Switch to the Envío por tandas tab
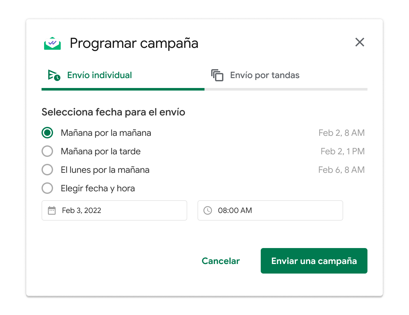This screenshot has height=315, width=409. [265, 75]
